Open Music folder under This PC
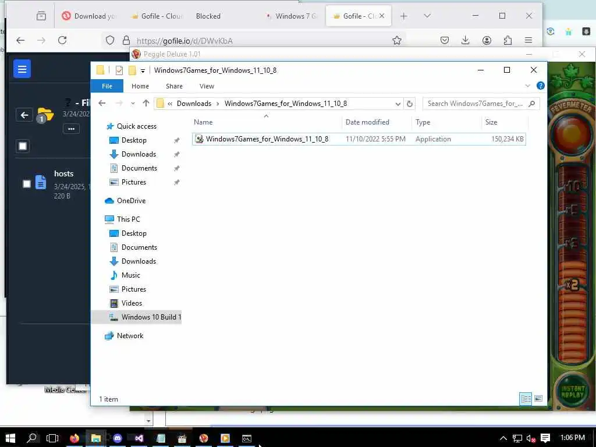Image resolution: width=596 pixels, height=447 pixels. pyautogui.click(x=130, y=275)
